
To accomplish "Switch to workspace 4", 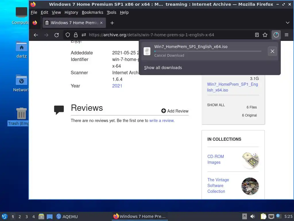I will [34, 217].
